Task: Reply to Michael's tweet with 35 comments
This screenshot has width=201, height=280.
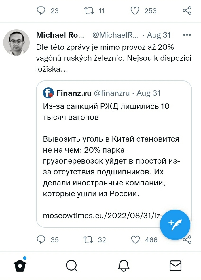Action: coord(41,239)
